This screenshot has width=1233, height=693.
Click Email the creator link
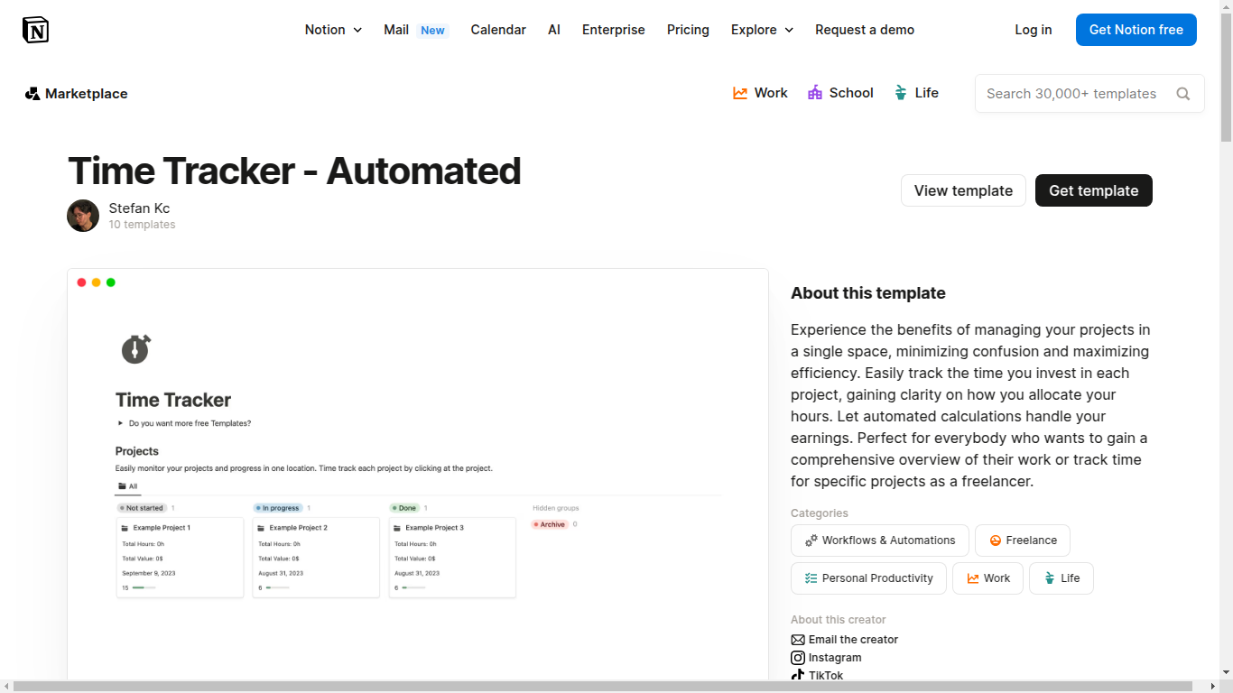point(853,640)
